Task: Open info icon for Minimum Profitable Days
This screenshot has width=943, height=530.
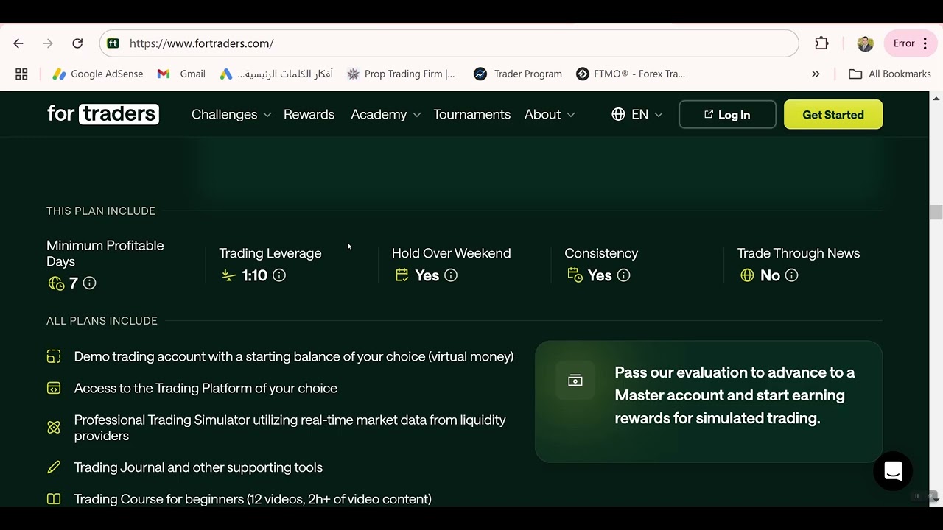Action: pos(89,283)
